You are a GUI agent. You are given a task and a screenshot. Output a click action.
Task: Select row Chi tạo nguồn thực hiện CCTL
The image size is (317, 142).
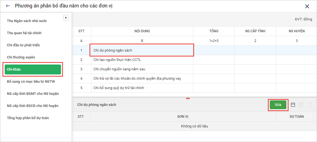(x=142, y=60)
